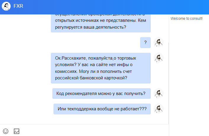
Task: Click avatar beside the торговых условиях message
Action: pyautogui.click(x=159, y=58)
